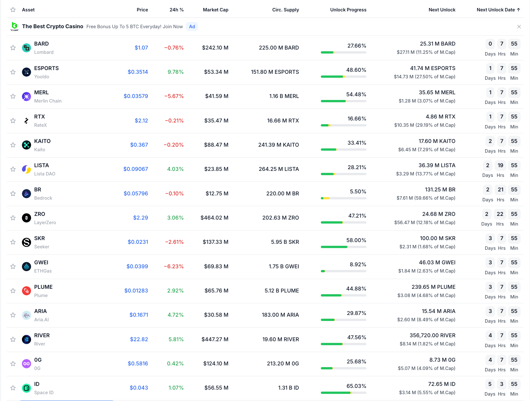Viewport: 530px width, 401px height.
Task: Click the star icon in the table header
Action: click(x=13, y=10)
